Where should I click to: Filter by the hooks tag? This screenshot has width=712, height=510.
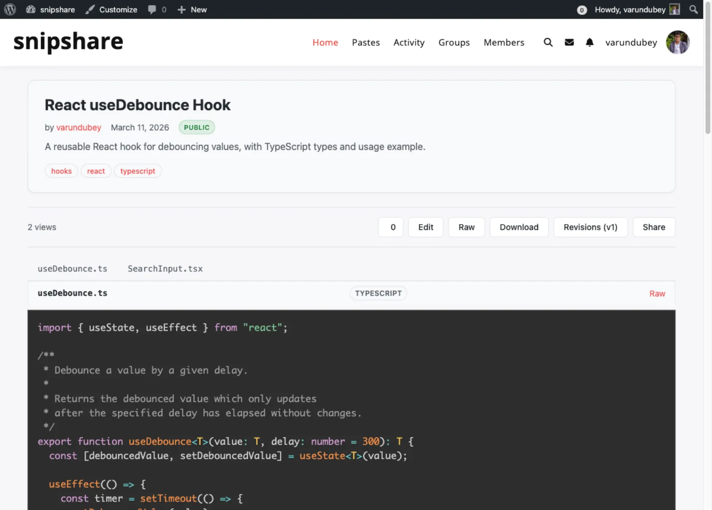[x=61, y=171]
